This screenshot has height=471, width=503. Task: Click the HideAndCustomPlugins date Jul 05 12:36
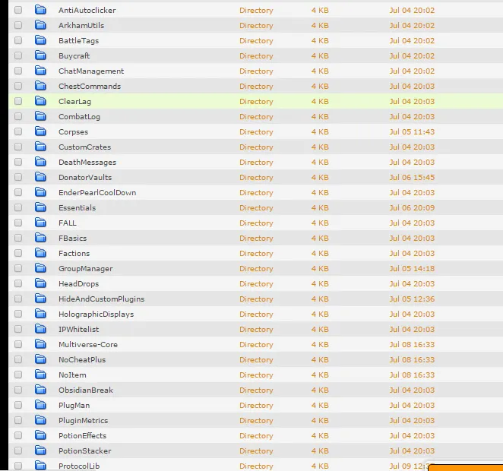(412, 299)
